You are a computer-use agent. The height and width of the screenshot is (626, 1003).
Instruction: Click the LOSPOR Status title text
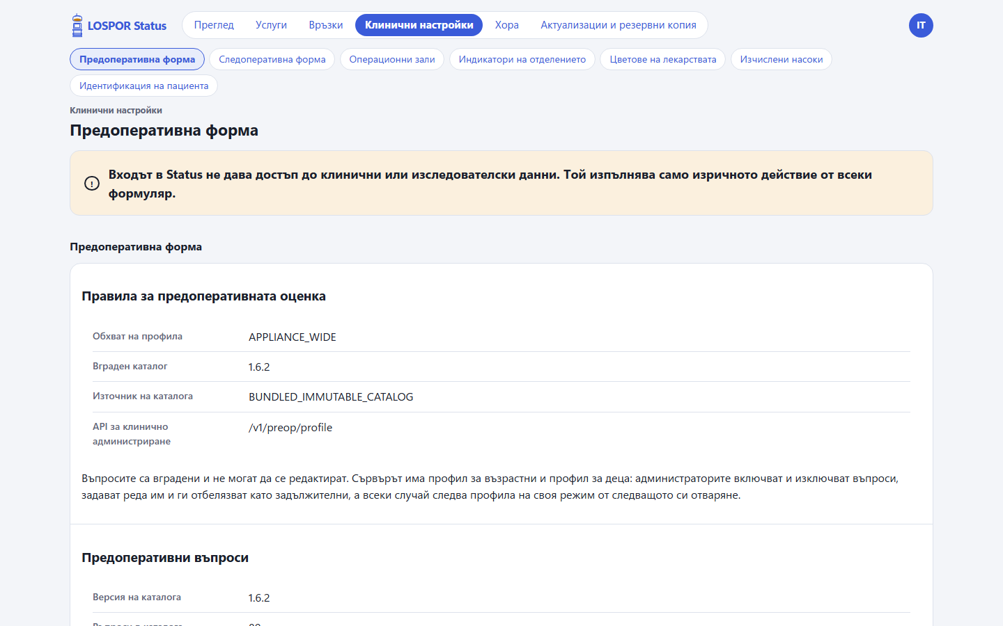click(x=127, y=26)
